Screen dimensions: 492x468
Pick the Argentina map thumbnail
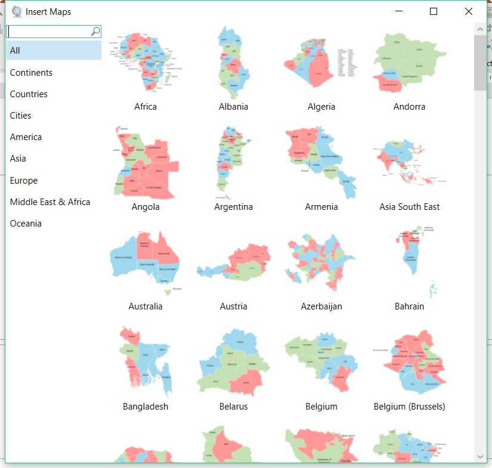point(233,163)
